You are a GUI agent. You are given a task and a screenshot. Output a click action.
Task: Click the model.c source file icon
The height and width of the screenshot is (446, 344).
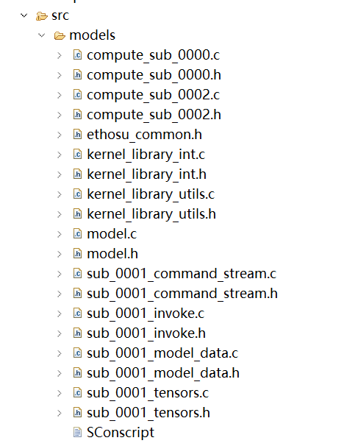tap(77, 234)
